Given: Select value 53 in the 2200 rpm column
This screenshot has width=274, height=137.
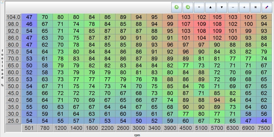Looking at the screenshot, I should (108, 121).
